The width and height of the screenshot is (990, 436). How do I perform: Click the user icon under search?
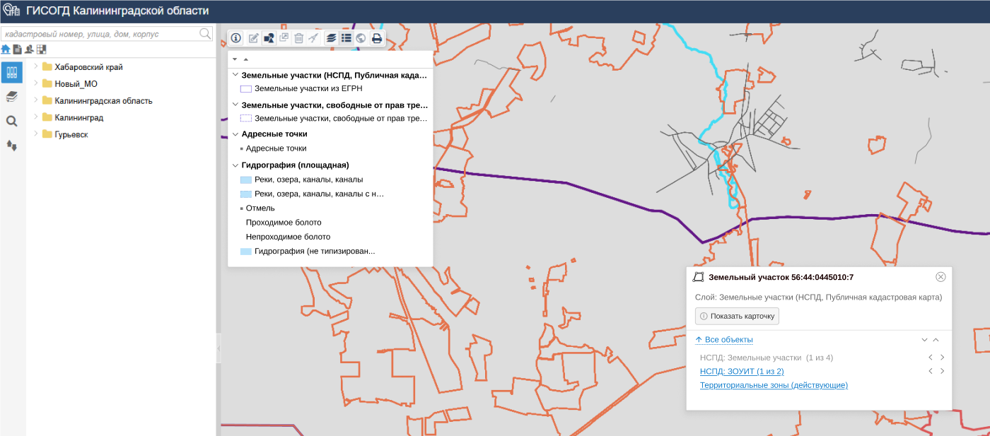(29, 49)
